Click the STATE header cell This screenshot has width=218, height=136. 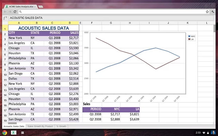pyautogui.click(x=37, y=33)
